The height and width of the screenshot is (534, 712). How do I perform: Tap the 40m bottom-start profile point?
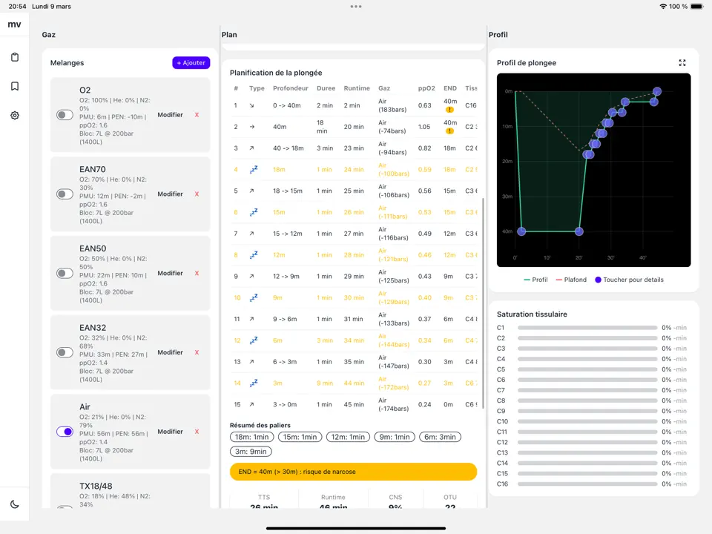coord(521,231)
